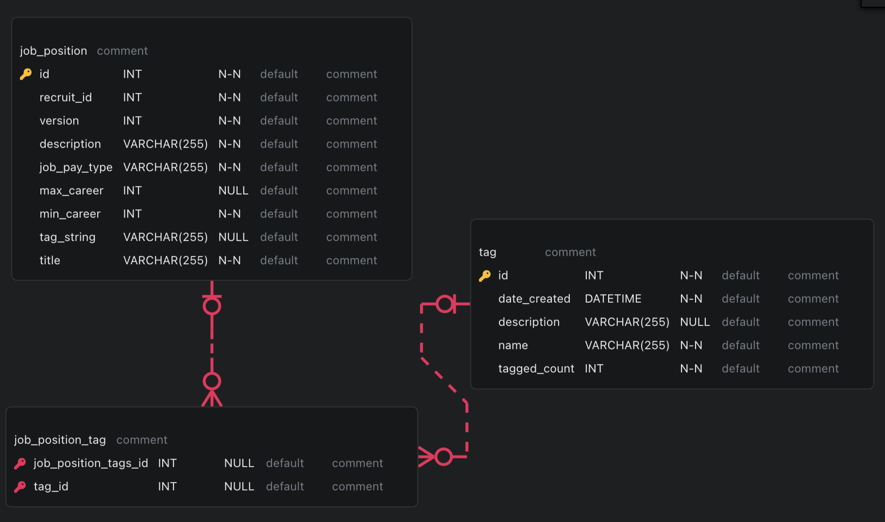This screenshot has width=885, height=522.
Task: Open the INT data type of tagged_count
Action: [x=594, y=369]
